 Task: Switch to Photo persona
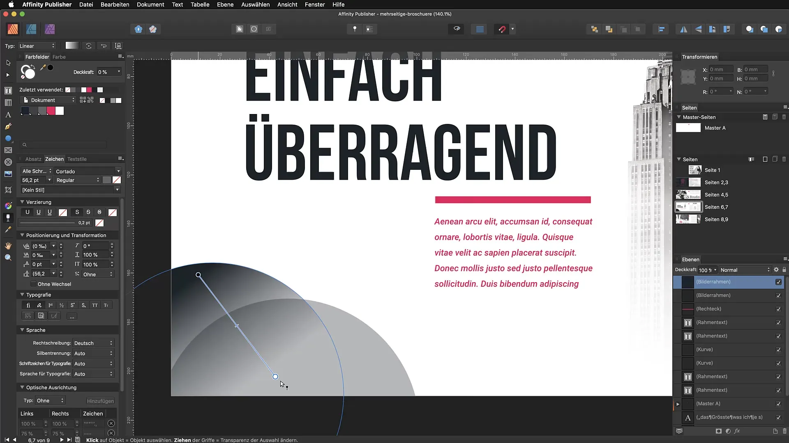[x=50, y=29]
